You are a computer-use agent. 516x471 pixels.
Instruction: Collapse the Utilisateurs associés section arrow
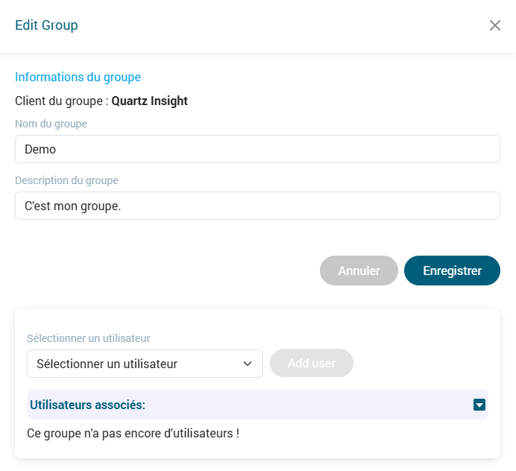point(479,405)
